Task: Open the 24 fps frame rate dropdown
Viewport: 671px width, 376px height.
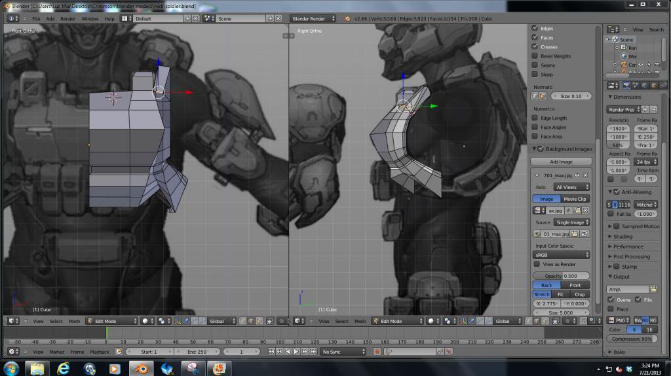Action: (x=645, y=162)
